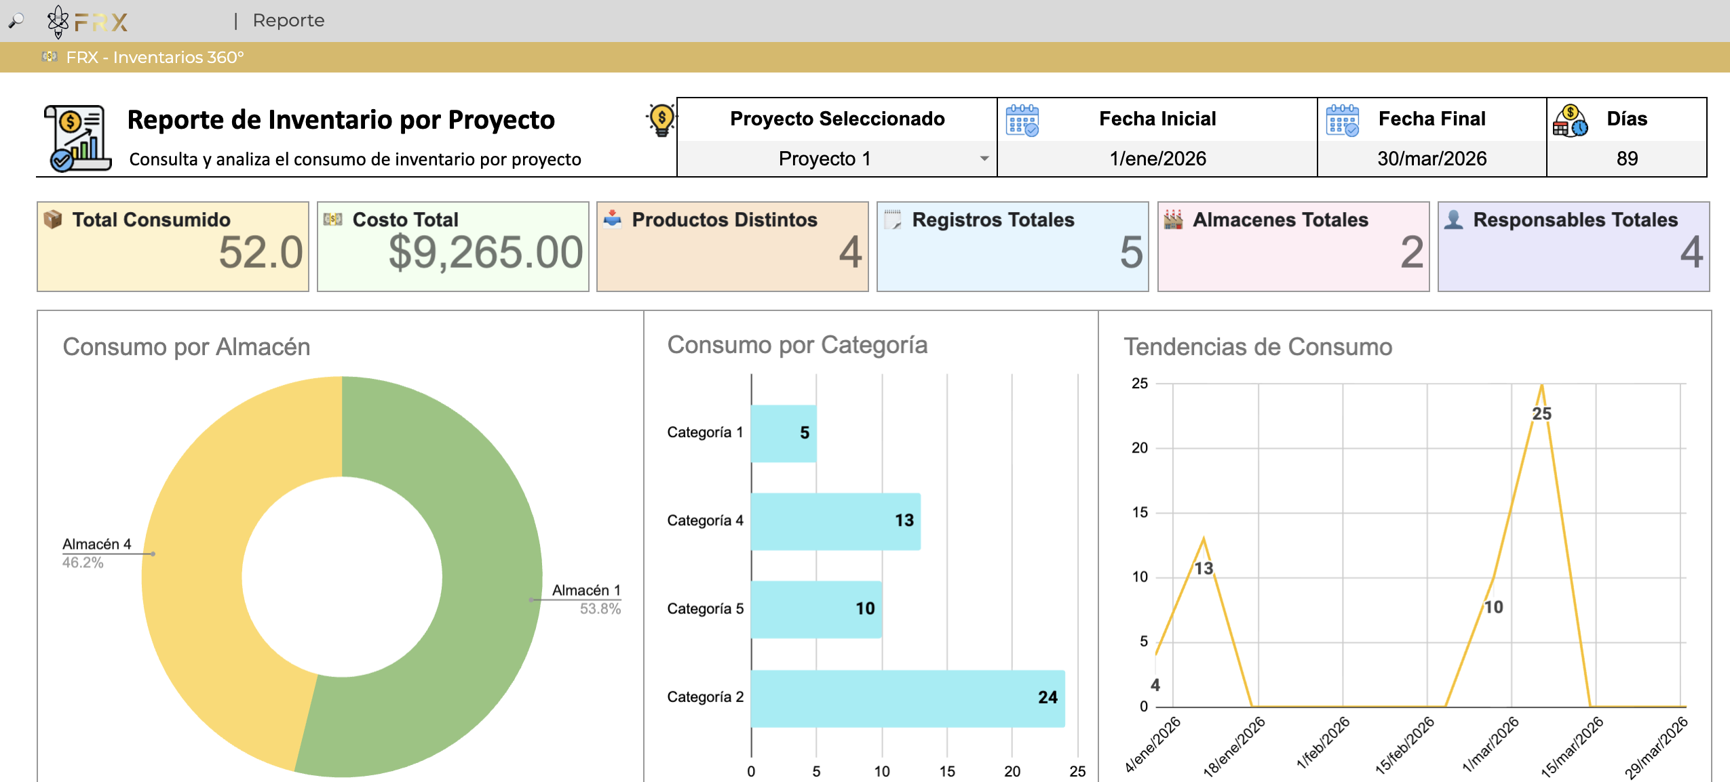
Task: Open the Reporte tab label
Action: pos(288,20)
